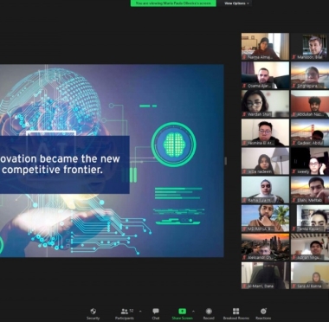Start recording with the Record button

click(209, 314)
